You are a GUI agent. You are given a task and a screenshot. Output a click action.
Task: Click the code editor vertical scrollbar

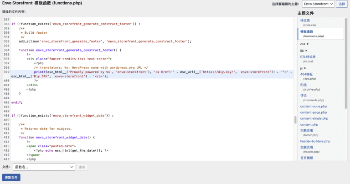[295, 119]
